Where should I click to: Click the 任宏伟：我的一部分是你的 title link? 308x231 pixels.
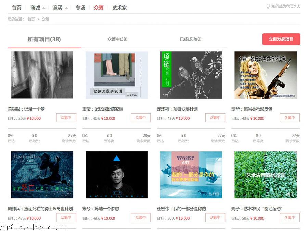coord(181,209)
